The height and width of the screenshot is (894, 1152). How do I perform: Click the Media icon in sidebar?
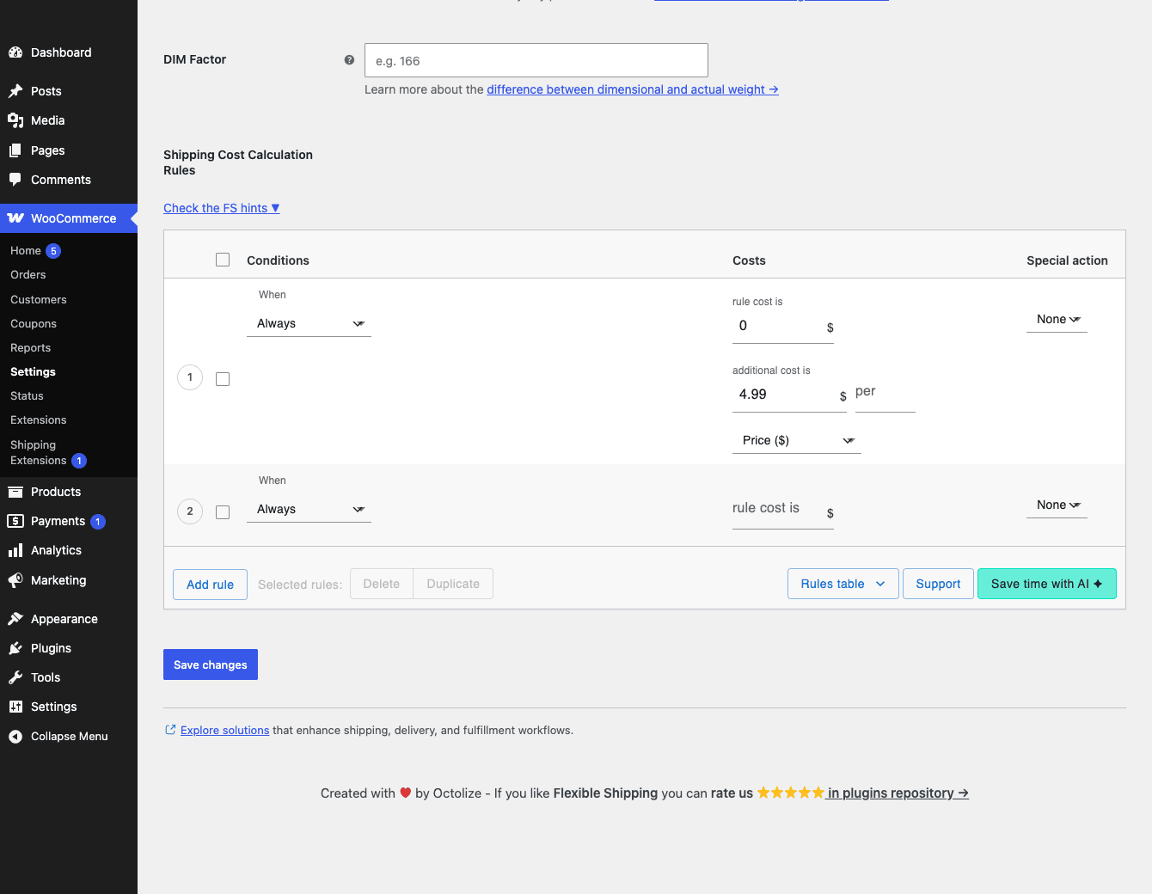click(x=15, y=120)
